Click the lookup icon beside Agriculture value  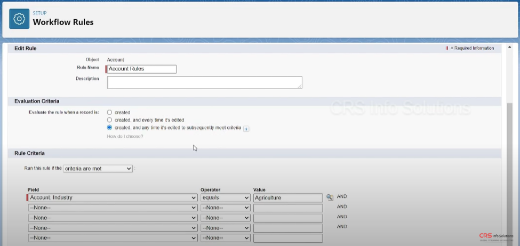click(x=330, y=197)
